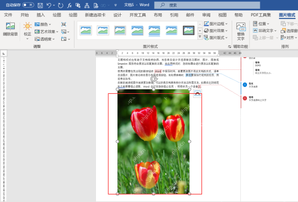Click the ruler tab-stop selector in the corner
Screen dimensions: 298x202
[4, 54]
